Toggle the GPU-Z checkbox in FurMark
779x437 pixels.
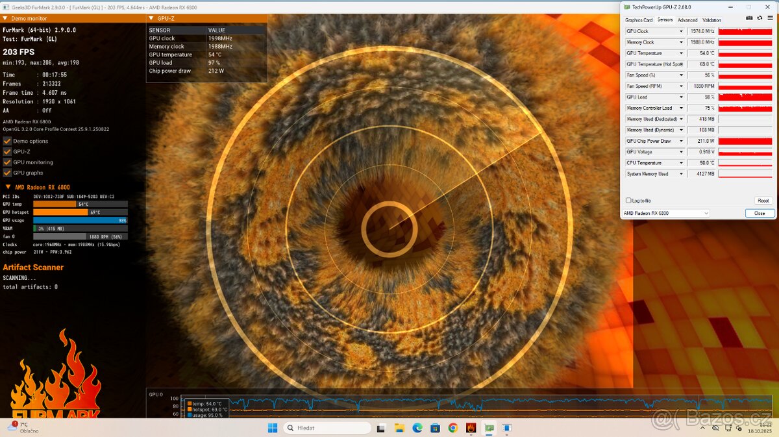pos(7,151)
